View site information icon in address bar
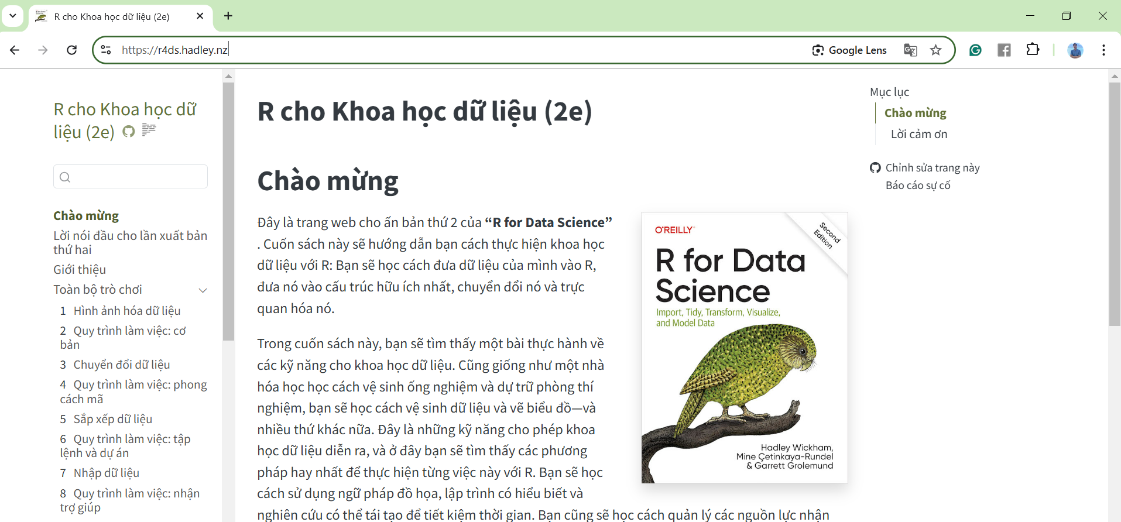 (106, 50)
